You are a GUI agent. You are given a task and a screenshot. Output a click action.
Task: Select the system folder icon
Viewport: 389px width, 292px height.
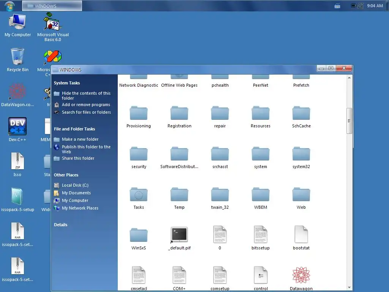261,154
